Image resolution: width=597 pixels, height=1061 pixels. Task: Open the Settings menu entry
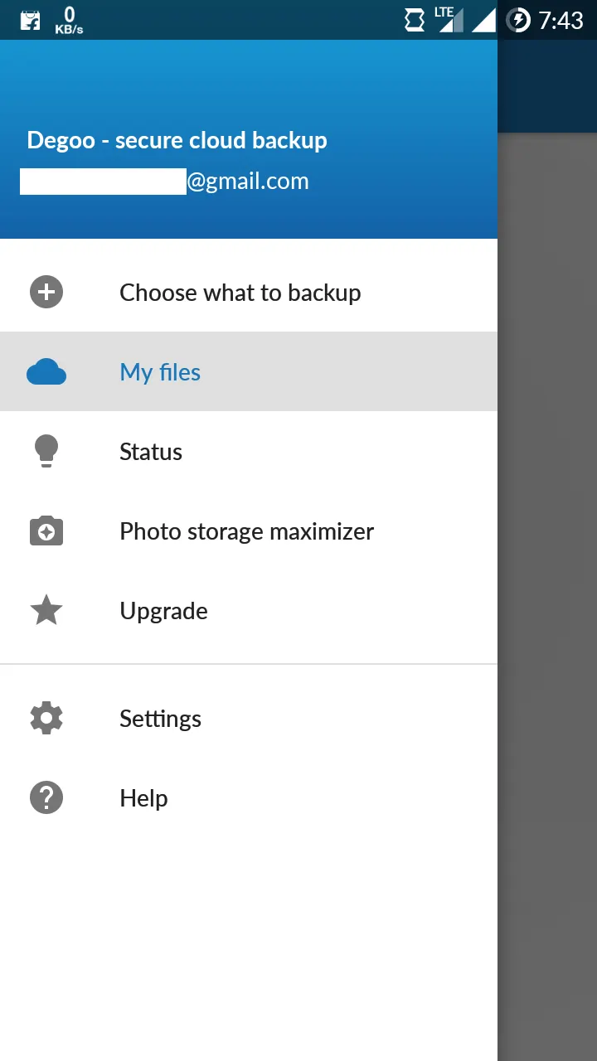[x=249, y=718]
